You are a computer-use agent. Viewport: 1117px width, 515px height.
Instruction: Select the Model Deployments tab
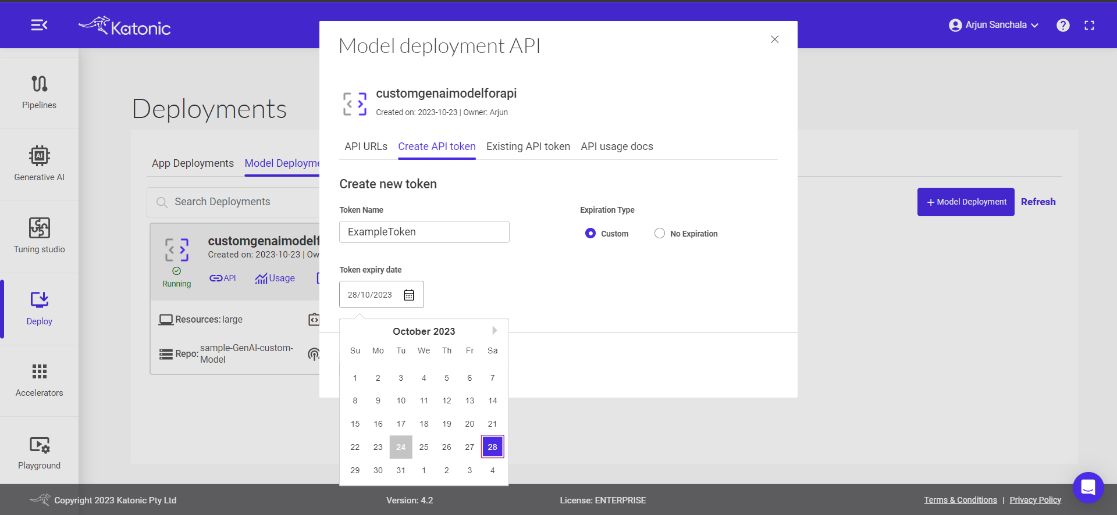(282, 163)
